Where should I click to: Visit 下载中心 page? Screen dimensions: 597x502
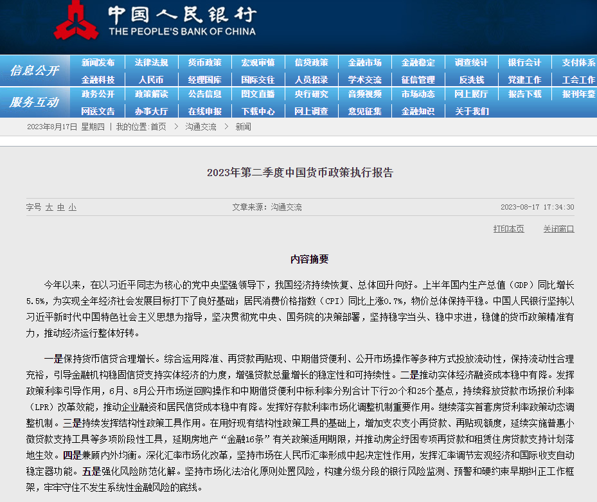tap(258, 111)
